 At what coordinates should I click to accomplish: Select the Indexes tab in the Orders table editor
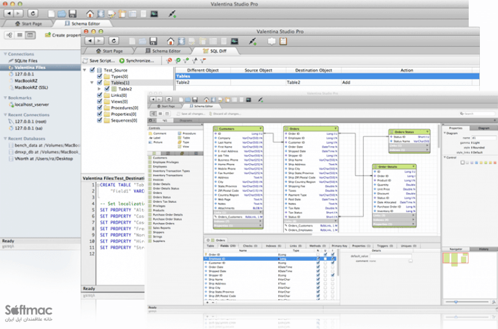(x=274, y=246)
